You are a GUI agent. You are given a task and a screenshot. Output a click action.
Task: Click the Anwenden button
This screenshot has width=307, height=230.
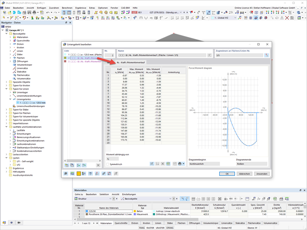[x=262, y=174]
